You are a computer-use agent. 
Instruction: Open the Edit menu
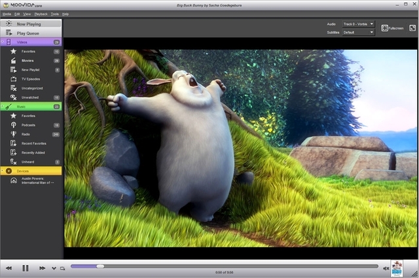pos(17,14)
